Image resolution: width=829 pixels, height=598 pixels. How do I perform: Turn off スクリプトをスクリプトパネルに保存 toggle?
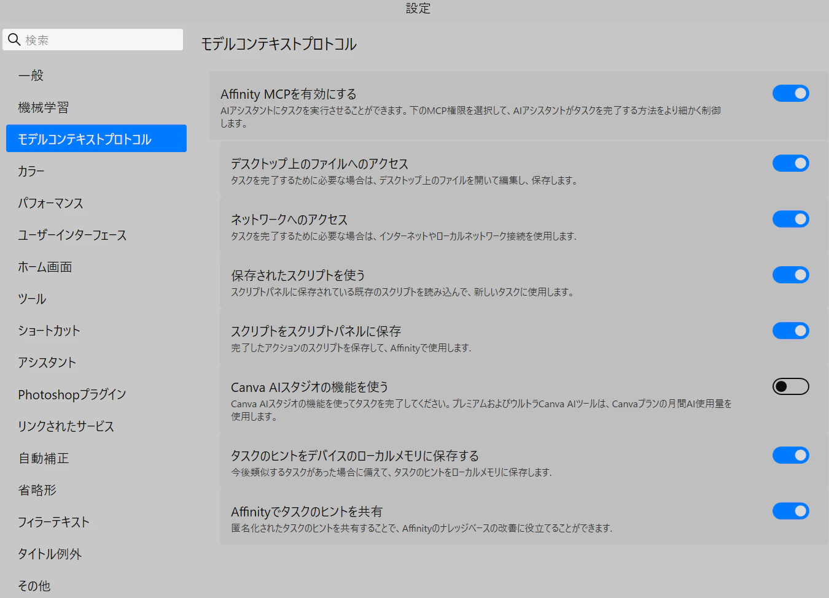click(x=790, y=331)
